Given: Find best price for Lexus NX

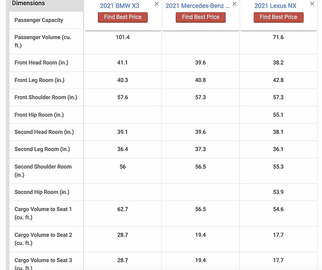Looking at the screenshot, I should click(x=278, y=17).
